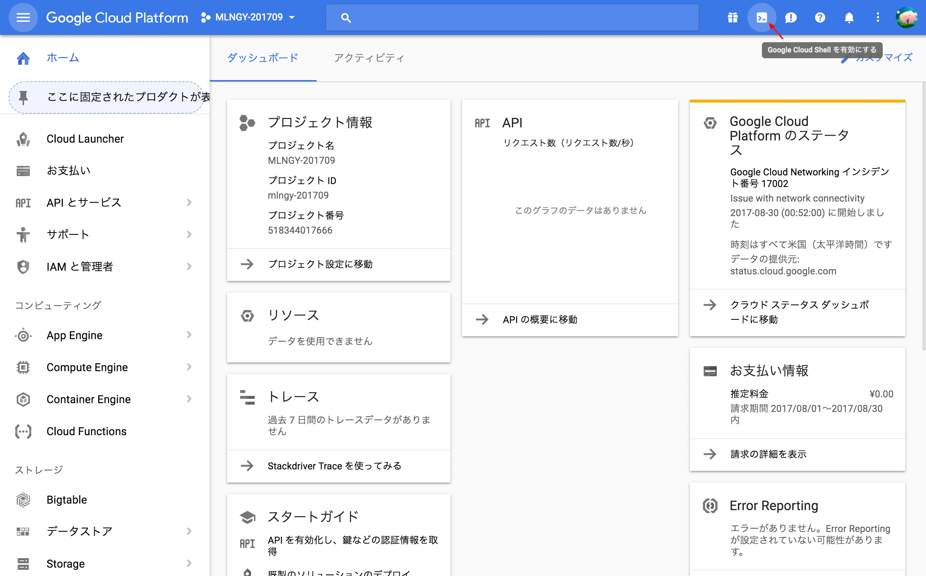
Task: Expand the App Engine submenu chevron
Action: tap(189, 335)
